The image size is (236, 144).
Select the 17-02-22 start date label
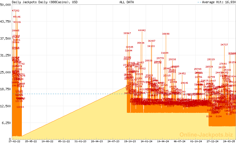pyautogui.click(x=14, y=141)
